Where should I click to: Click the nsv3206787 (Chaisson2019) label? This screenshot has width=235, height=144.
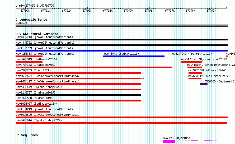coord(36,92)
